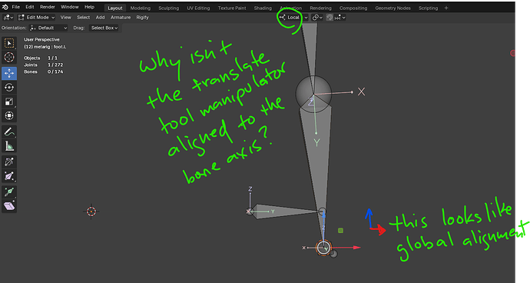Select the Annotate tool
Viewport: 530px width, 283px height.
(x=9, y=132)
